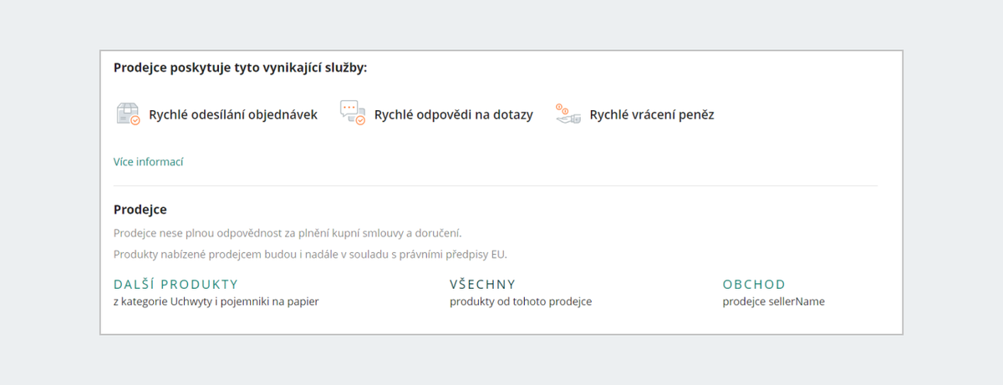The height and width of the screenshot is (385, 1003).
Task: Open 'VŠECHNY' products link
Action: [483, 284]
